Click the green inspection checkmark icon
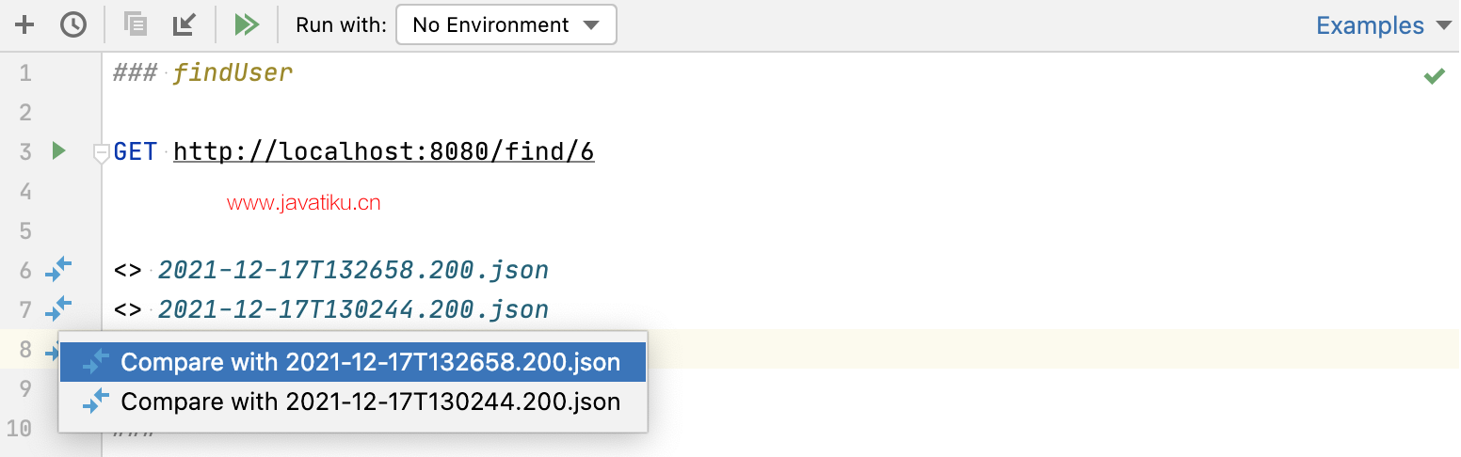 coord(1434,76)
